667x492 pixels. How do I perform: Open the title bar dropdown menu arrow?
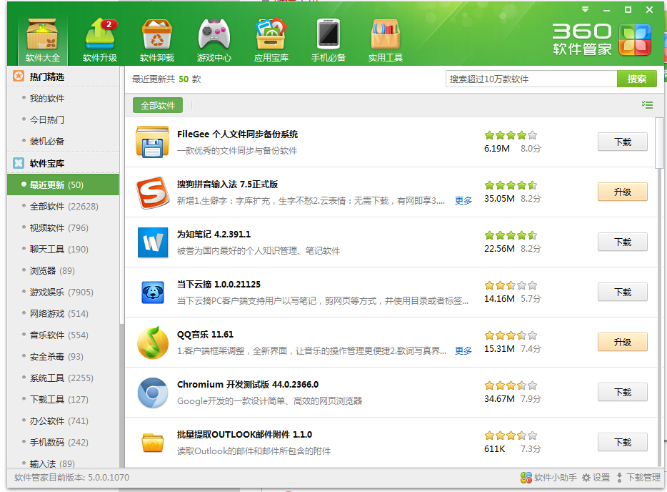click(x=586, y=9)
